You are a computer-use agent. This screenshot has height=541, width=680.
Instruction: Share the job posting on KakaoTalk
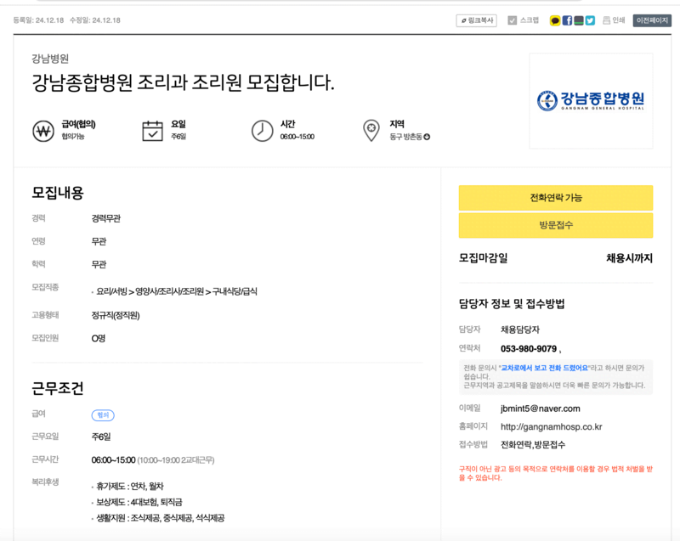click(x=554, y=21)
